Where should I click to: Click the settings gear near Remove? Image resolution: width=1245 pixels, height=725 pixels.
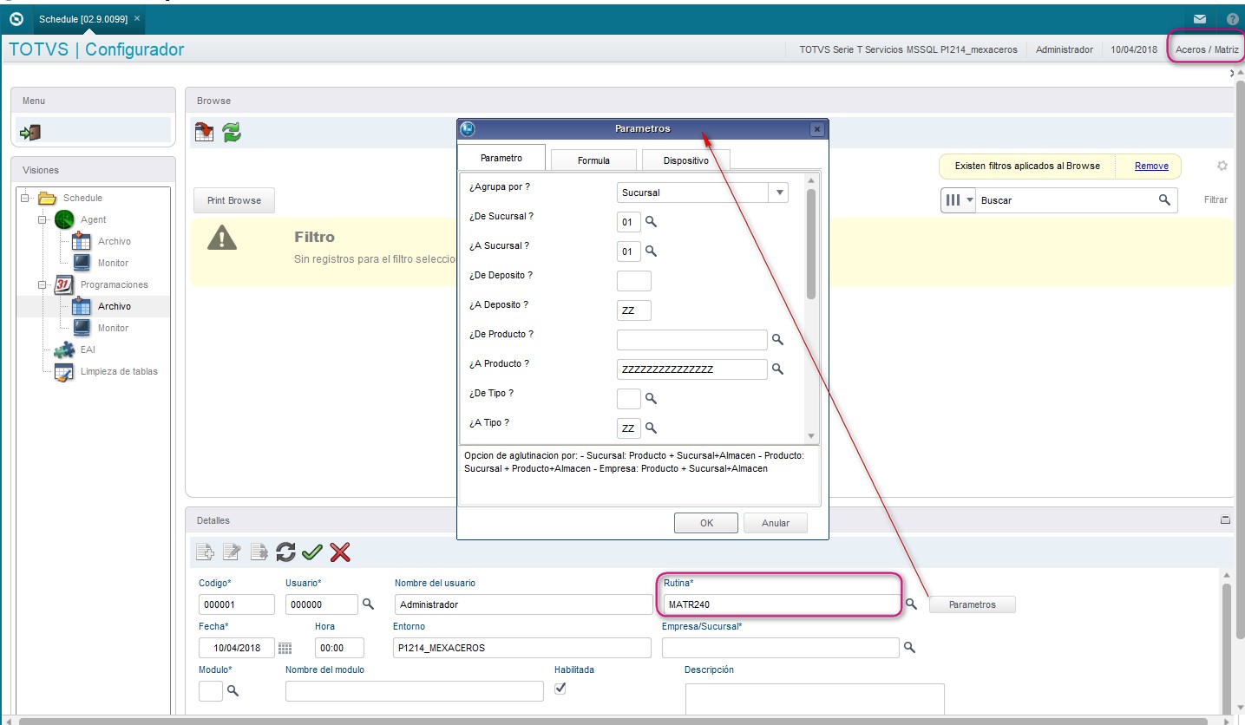click(x=1222, y=166)
